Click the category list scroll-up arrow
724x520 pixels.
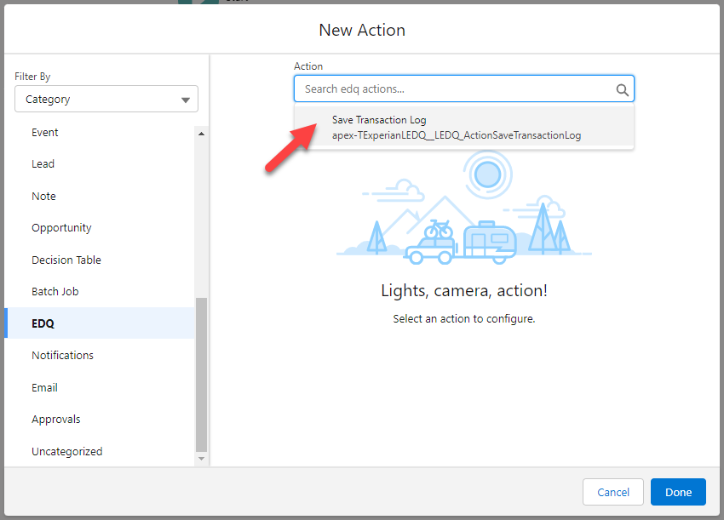(201, 134)
